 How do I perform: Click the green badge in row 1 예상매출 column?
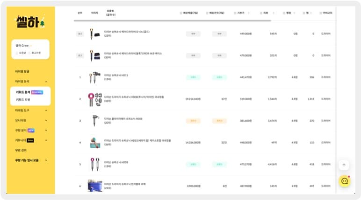[193, 77]
